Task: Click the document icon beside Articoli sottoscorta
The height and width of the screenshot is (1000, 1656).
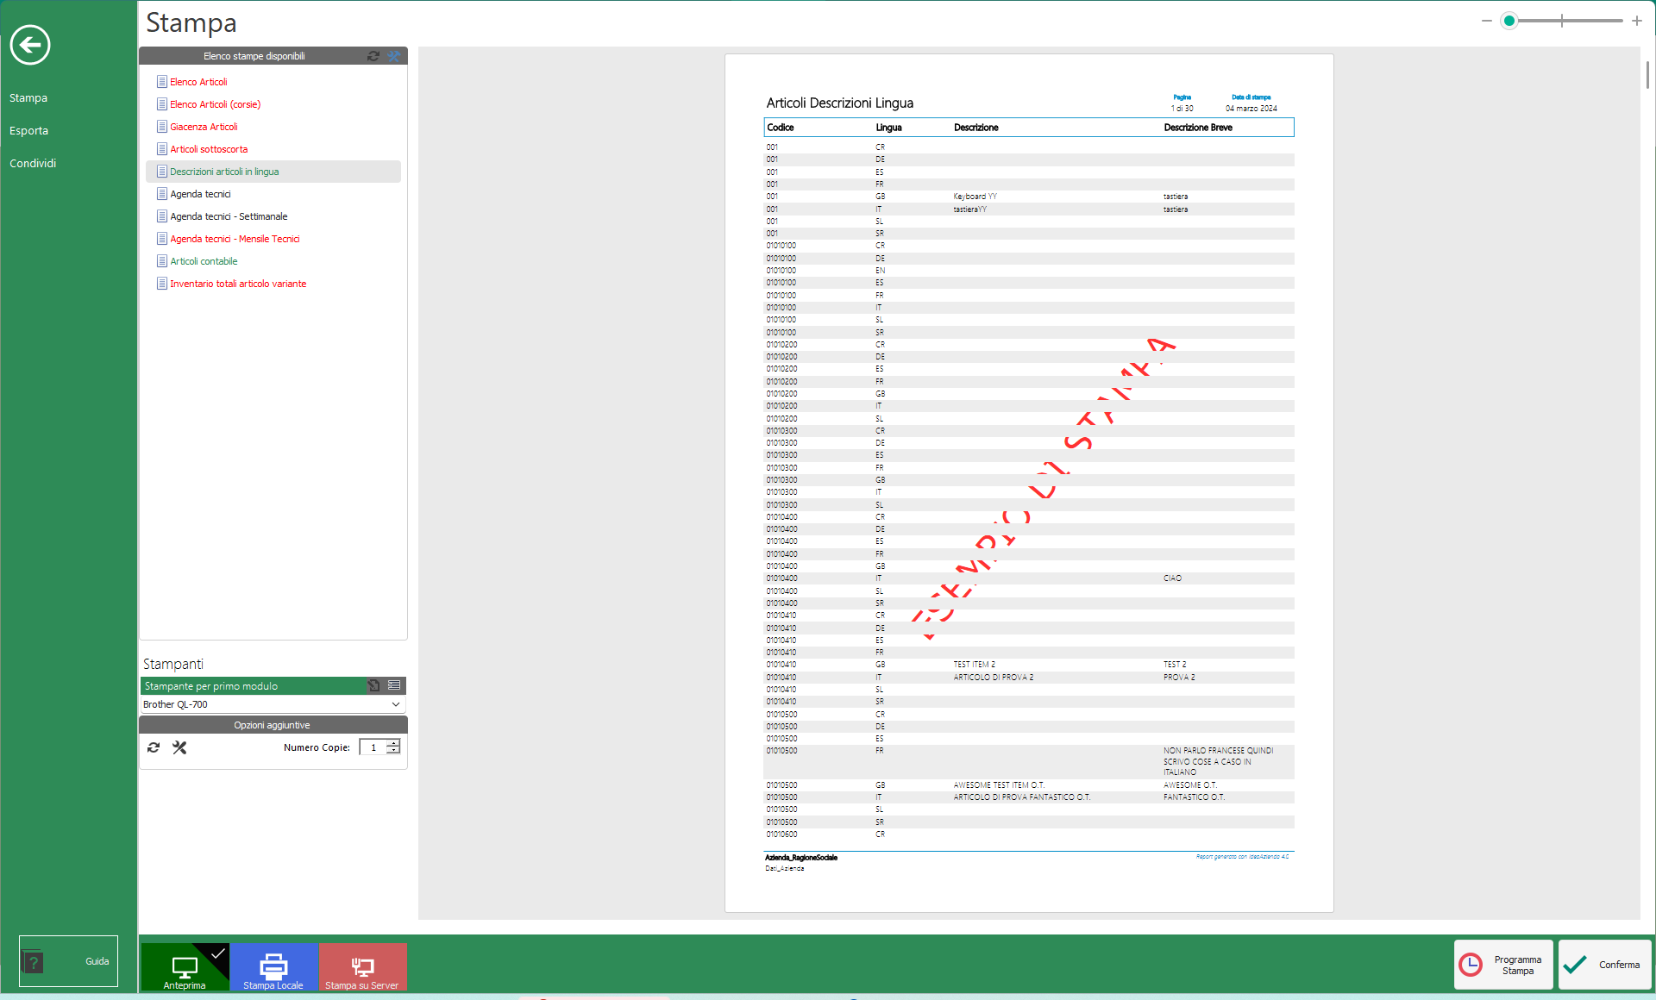Action: pyautogui.click(x=162, y=149)
